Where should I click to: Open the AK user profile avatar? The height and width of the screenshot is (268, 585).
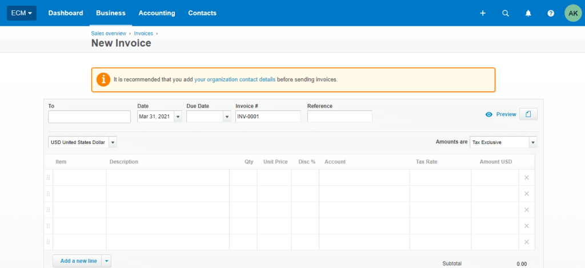tap(572, 13)
